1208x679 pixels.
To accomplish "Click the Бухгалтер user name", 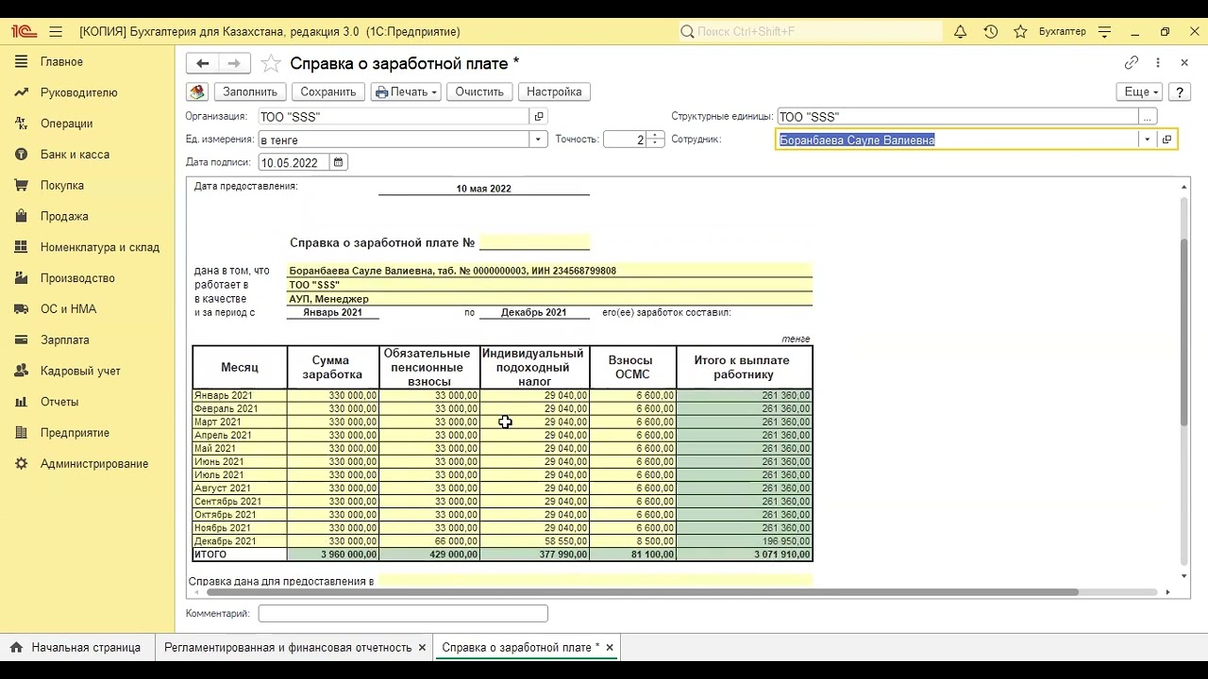I will point(1062,31).
